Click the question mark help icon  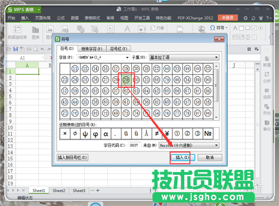pos(267,18)
